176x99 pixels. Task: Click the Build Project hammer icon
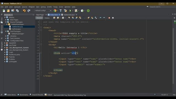[61, 11]
